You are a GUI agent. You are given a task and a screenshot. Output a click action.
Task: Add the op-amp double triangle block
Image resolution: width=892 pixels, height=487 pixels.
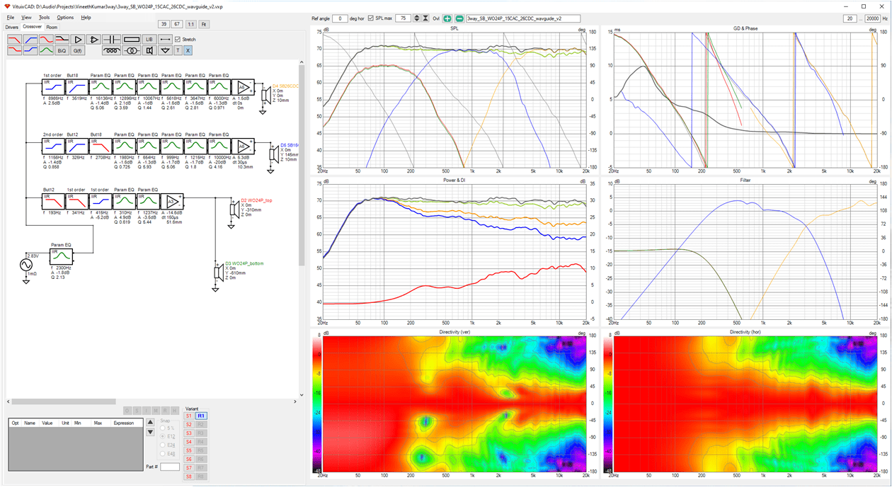[x=93, y=40]
